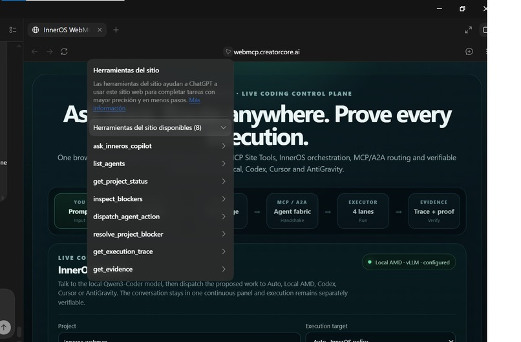Viewport: 521px width, 342px height.
Task: Click the 'Local AMD · vLLM · configured' status badge
Action: coord(409,262)
